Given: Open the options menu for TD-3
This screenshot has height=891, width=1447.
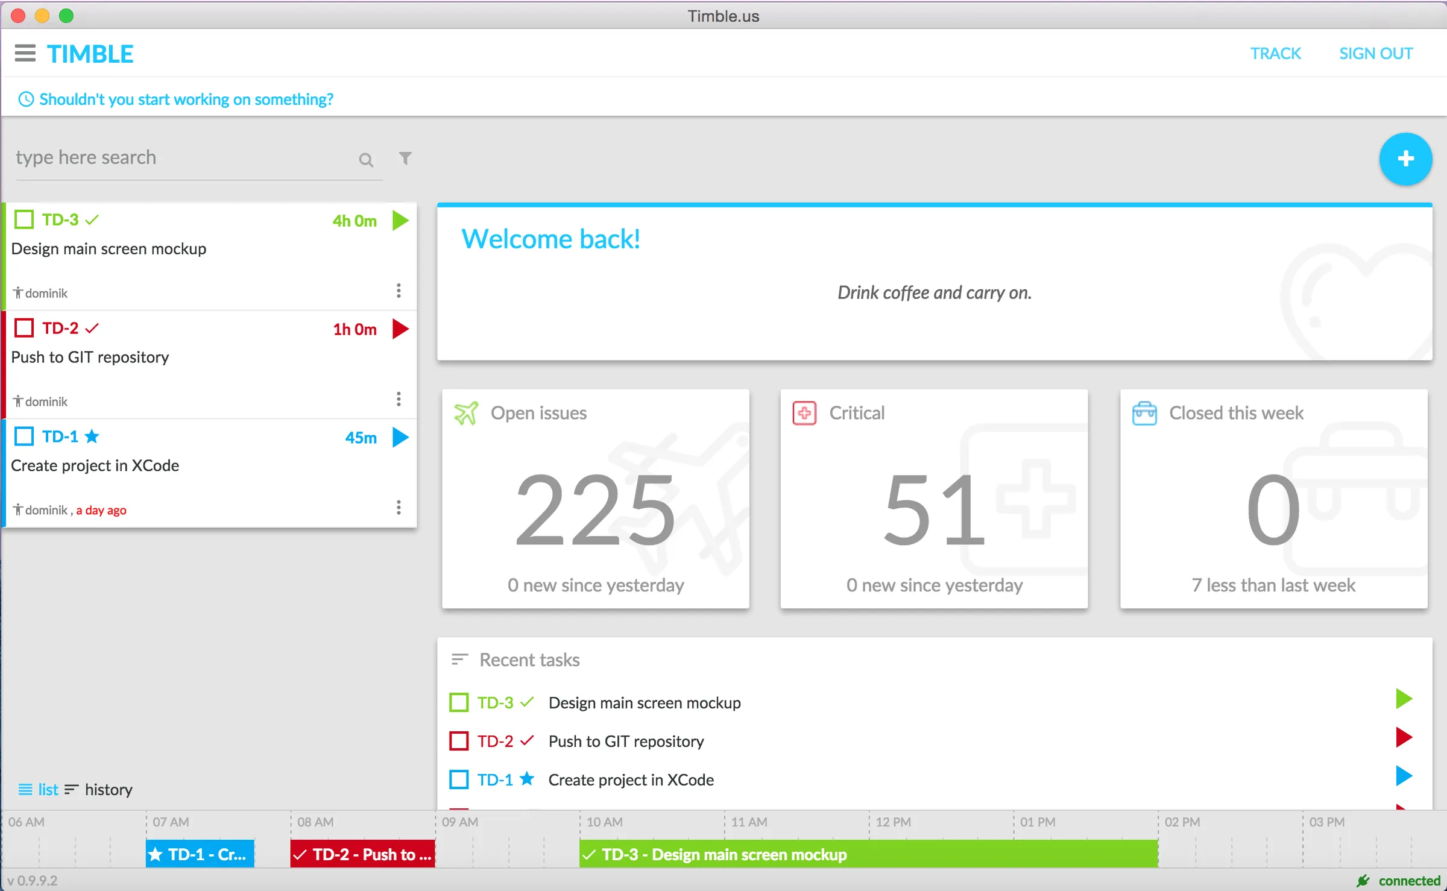Looking at the screenshot, I should point(399,291).
